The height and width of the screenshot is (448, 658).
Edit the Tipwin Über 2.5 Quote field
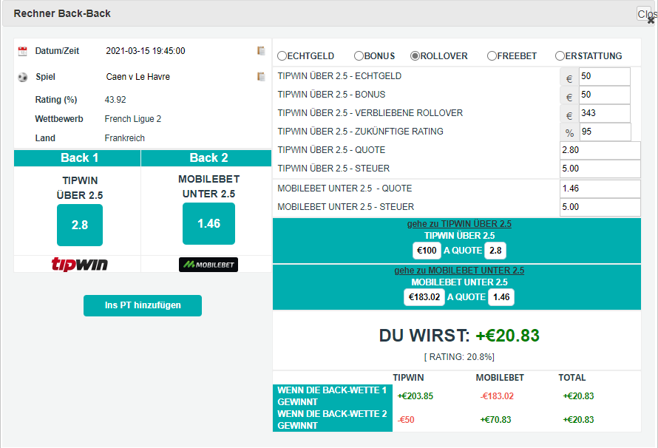pyautogui.click(x=600, y=150)
